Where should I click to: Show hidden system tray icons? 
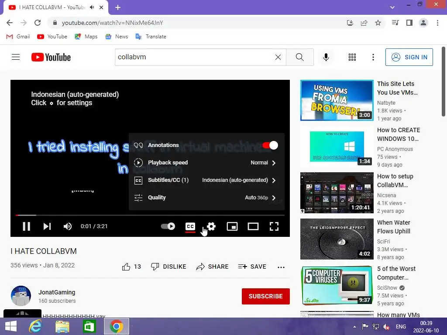(354, 327)
